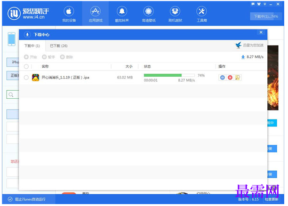Click the 名称 name column header
The height and width of the screenshot is (206, 288).
pyautogui.click(x=45, y=66)
